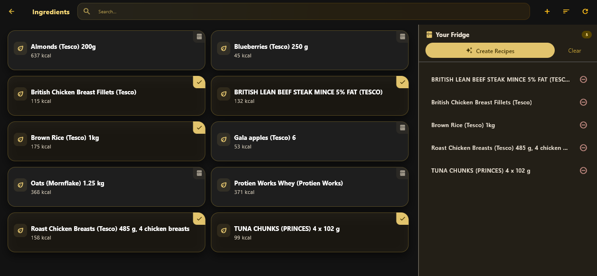The width and height of the screenshot is (597, 276).
Task: Refresh the ingredient list with the reload icon
Action: coord(585,11)
